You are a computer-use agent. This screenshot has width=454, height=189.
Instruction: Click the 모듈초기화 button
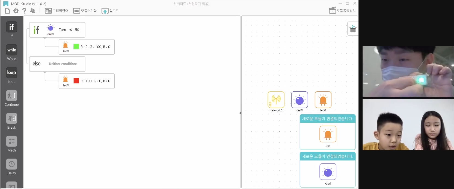pyautogui.click(x=85, y=11)
